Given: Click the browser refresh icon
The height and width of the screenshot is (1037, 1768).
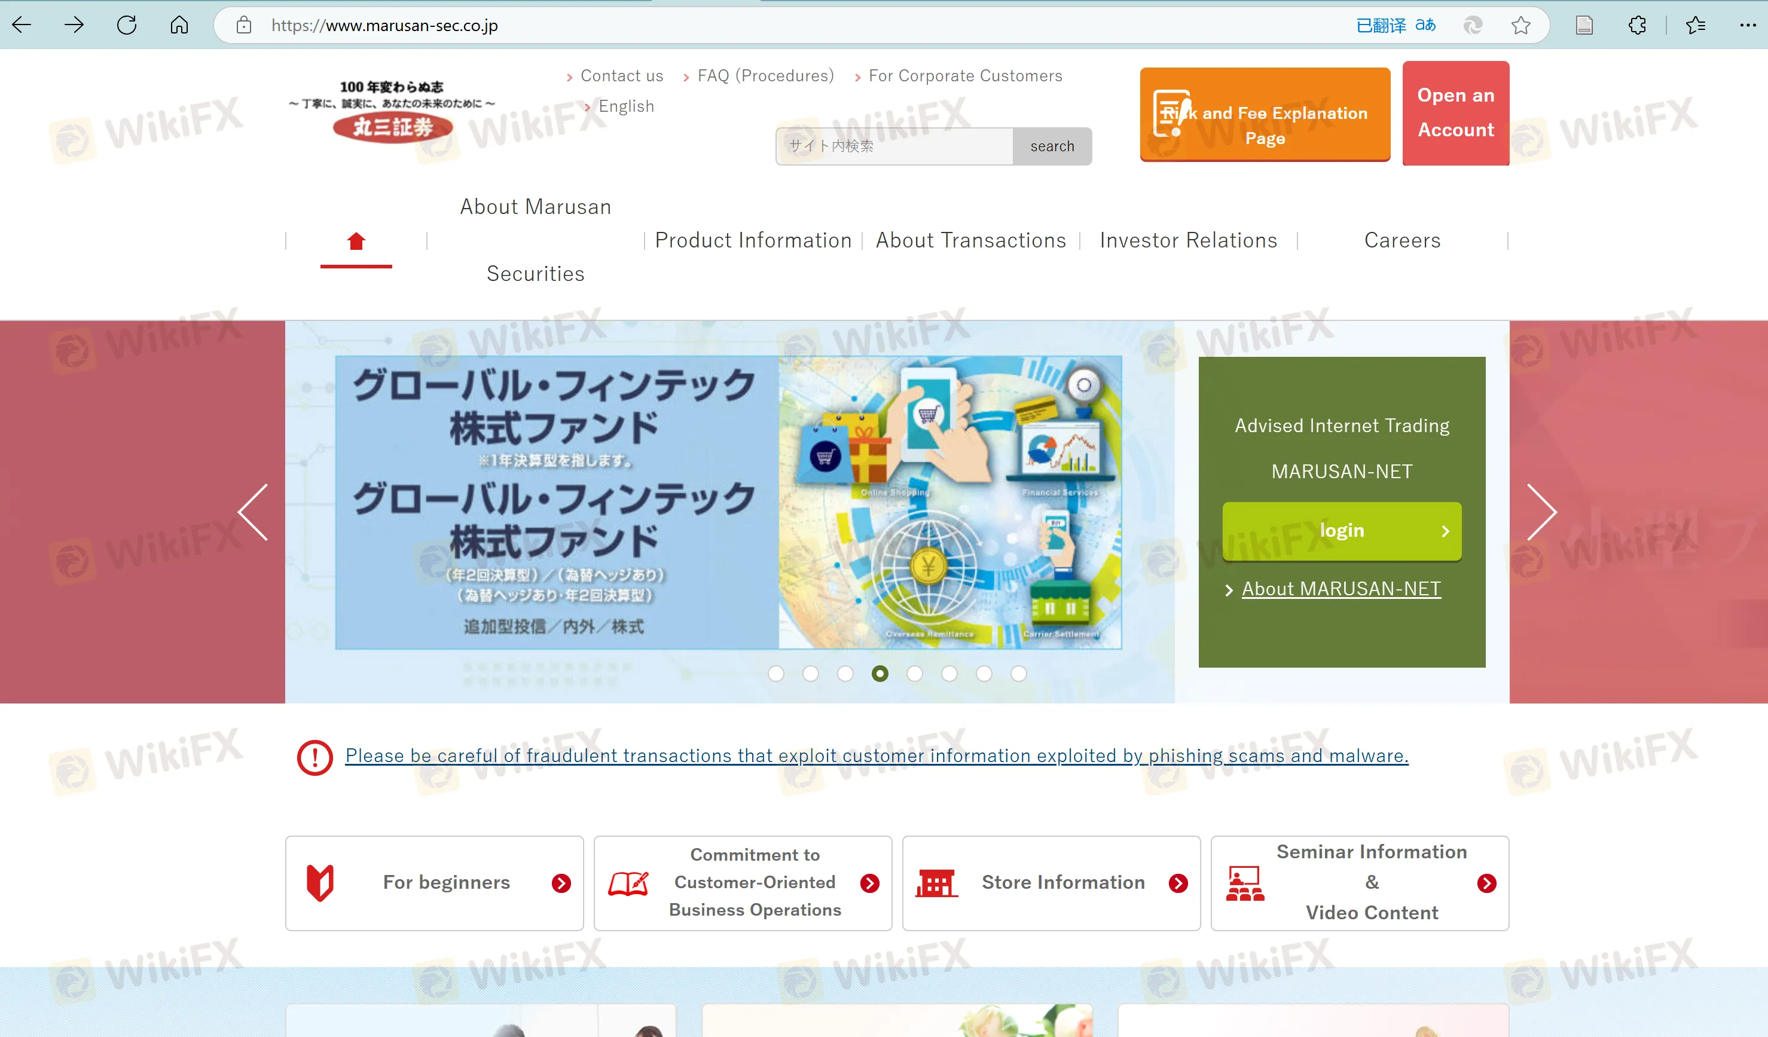Looking at the screenshot, I should click(x=127, y=26).
